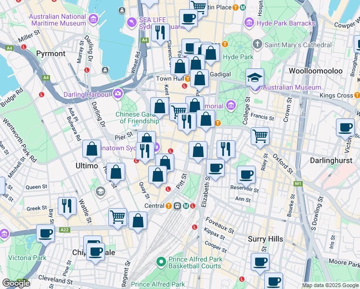Select the shopping bag marker above Ultimo
This screenshot has width=360, height=289.
point(91,149)
